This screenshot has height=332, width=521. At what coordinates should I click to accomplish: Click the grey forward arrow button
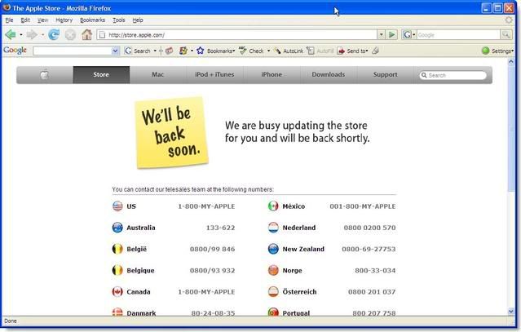coord(32,34)
